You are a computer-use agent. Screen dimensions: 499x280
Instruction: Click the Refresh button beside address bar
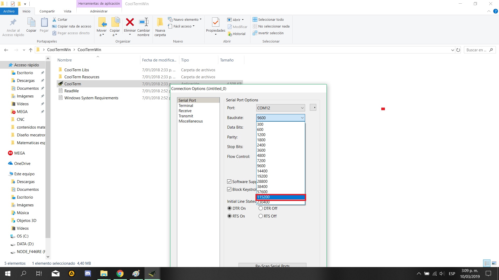(x=458, y=50)
